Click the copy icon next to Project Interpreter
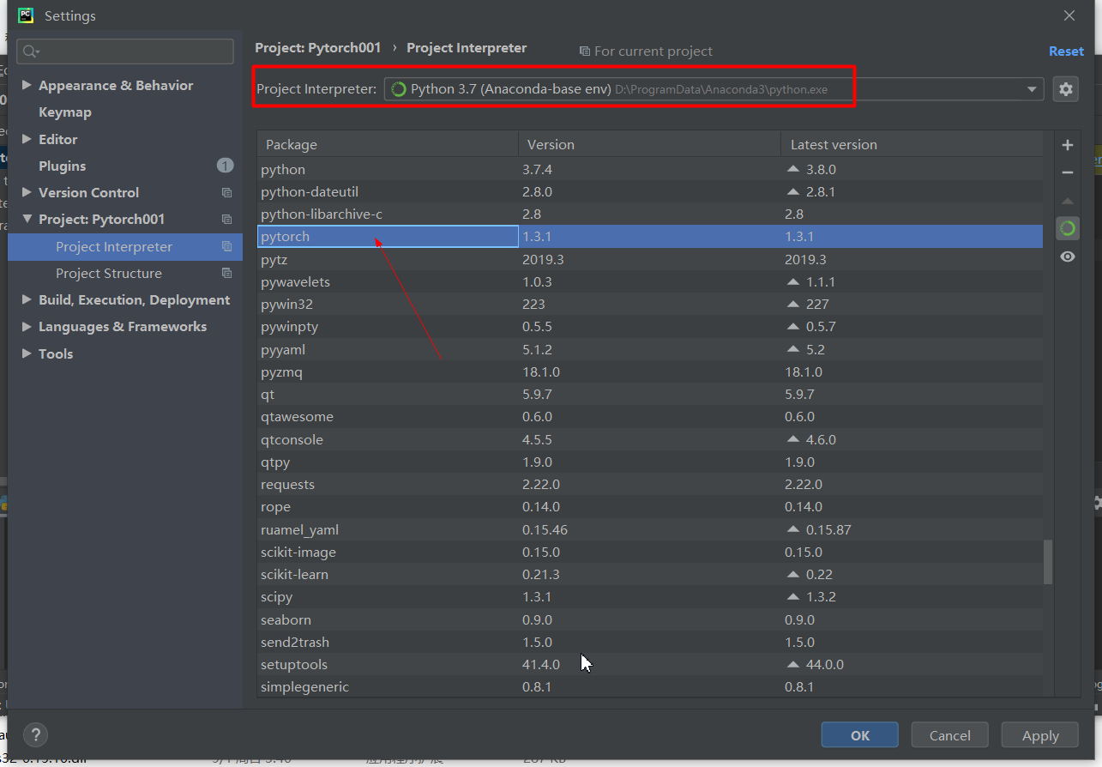Screen dimensions: 1102x767 pyautogui.click(x=226, y=247)
